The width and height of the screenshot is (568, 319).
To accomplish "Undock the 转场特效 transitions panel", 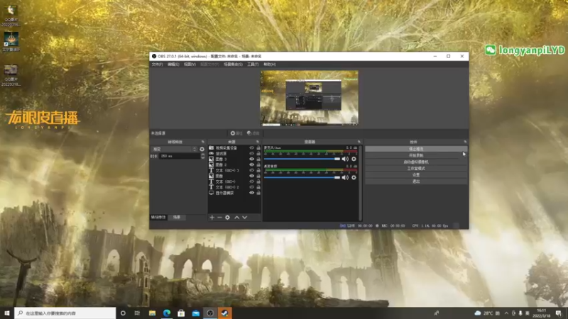I will 203,142.
